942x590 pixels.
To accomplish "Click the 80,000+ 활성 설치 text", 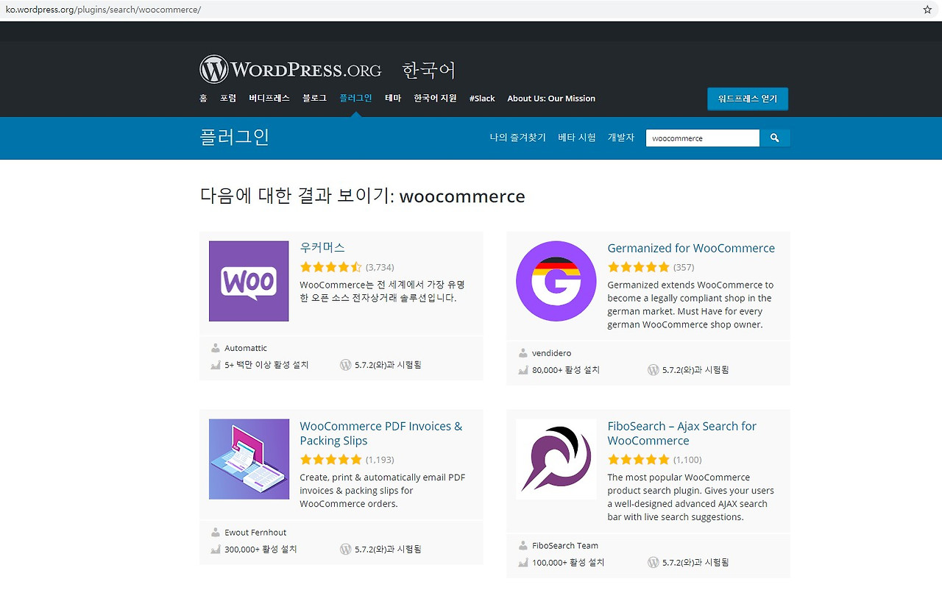I will pos(566,370).
